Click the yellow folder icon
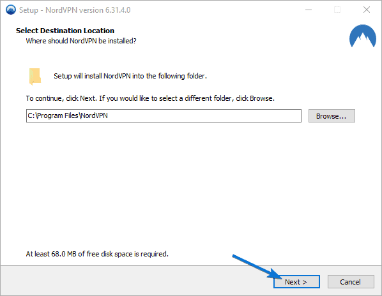The image size is (382, 296). (35, 77)
